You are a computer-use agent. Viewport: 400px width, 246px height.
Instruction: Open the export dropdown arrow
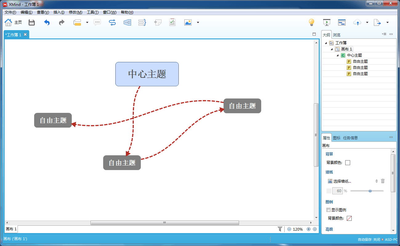pos(387,22)
